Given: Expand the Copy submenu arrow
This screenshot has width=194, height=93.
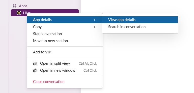Looking at the screenshot, I should pyautogui.click(x=95, y=27).
